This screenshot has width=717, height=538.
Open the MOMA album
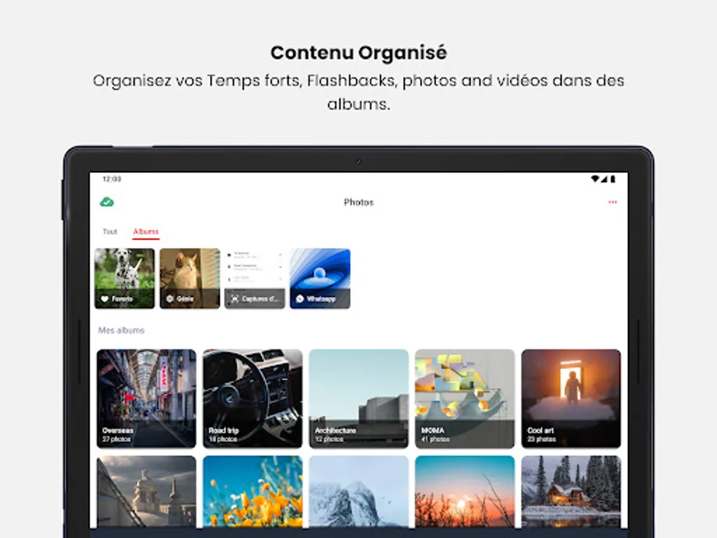[x=465, y=399]
